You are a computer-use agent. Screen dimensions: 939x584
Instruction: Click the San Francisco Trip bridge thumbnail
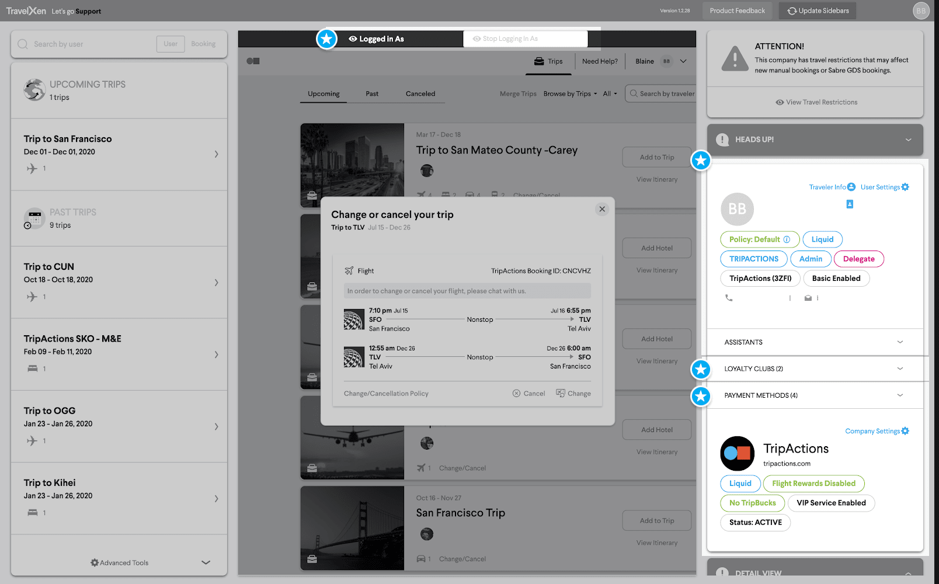click(x=352, y=528)
